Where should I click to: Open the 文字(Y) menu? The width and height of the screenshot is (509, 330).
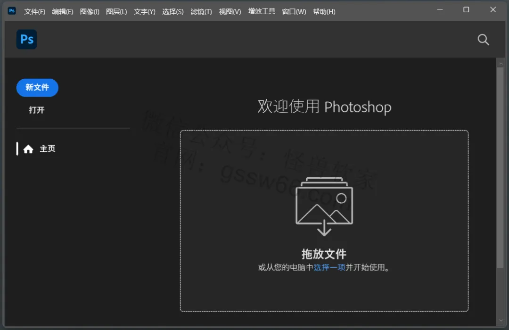tap(145, 12)
